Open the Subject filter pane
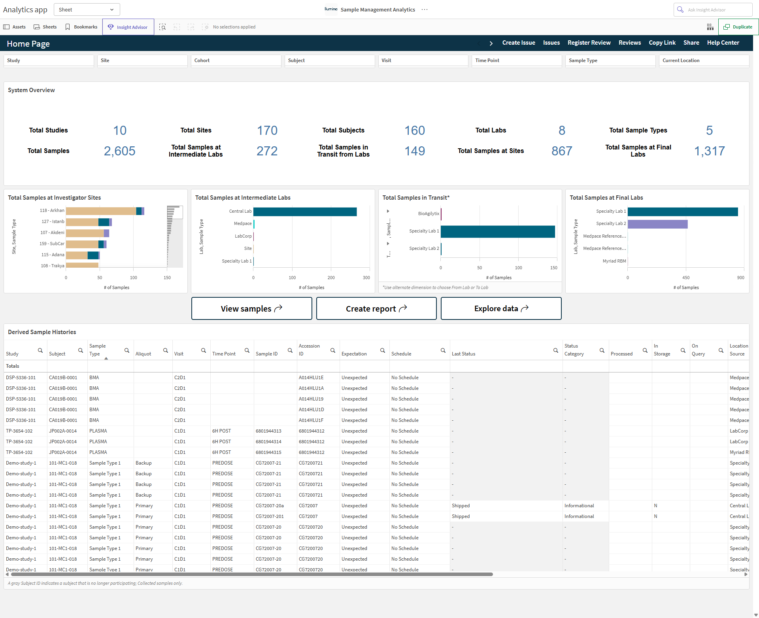The height and width of the screenshot is (618, 759). point(330,60)
